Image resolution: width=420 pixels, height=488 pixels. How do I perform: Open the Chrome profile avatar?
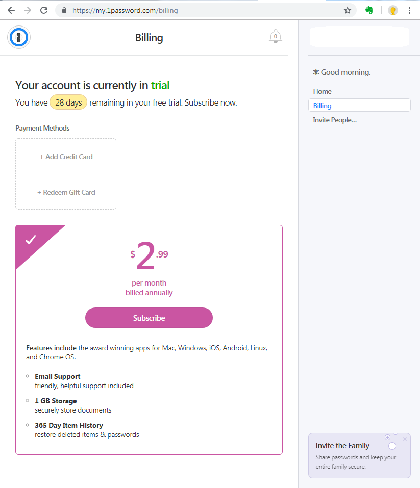(392, 10)
